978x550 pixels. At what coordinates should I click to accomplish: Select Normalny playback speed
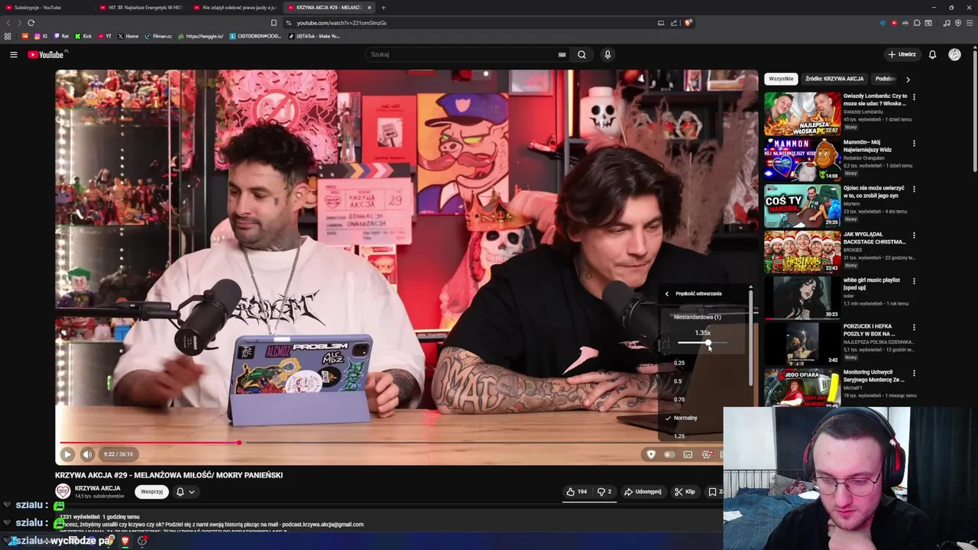point(685,418)
